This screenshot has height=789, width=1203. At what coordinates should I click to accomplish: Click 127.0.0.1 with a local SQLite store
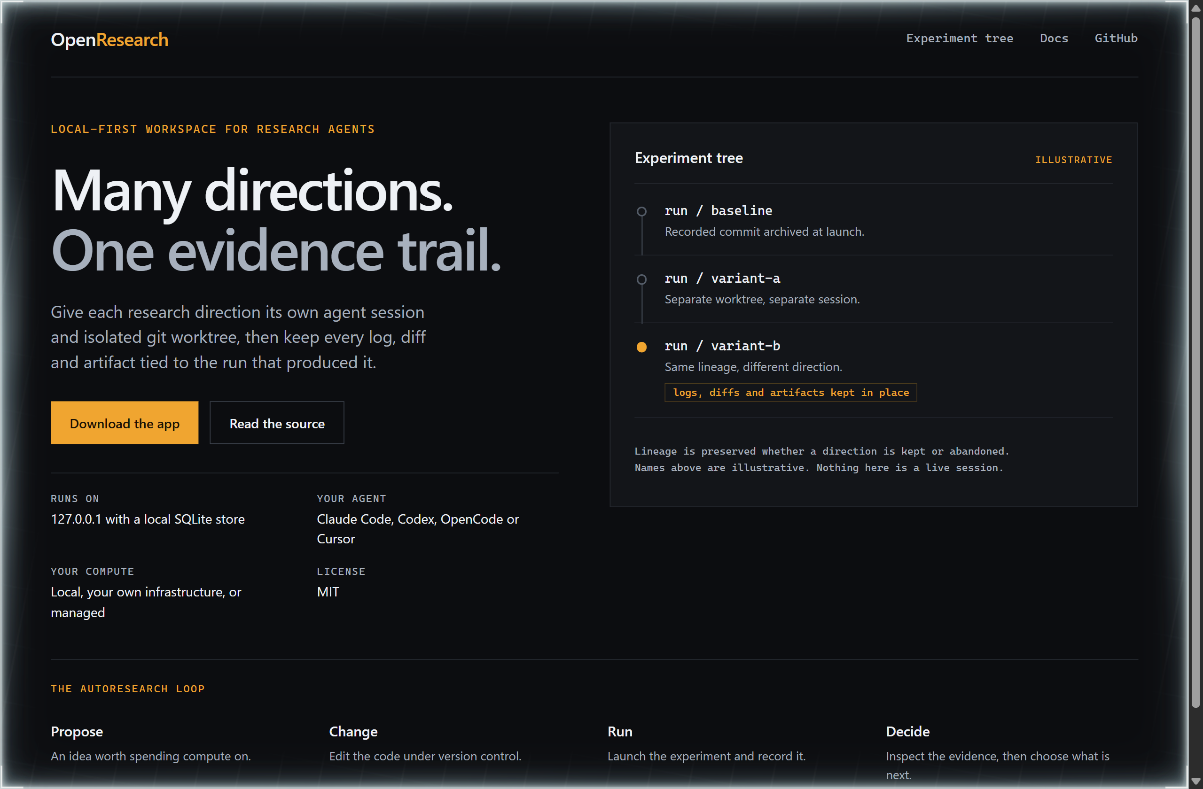(148, 519)
